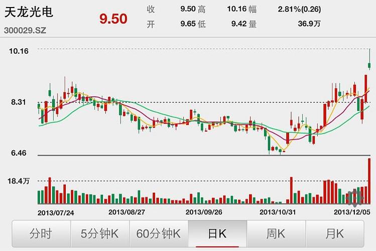Select the 日K daily chart tab
The image size is (376, 251).
[217, 233]
